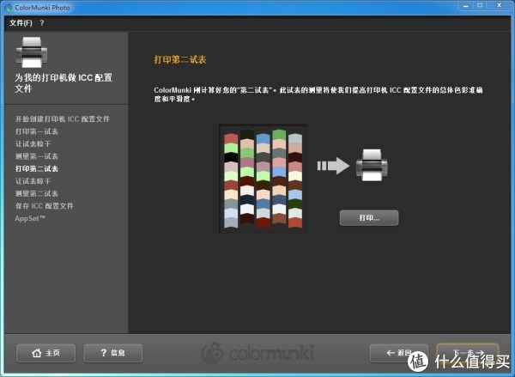This screenshot has width=515, height=377.
Task: Close the ColorMunki Photo window
Action: point(499,6)
